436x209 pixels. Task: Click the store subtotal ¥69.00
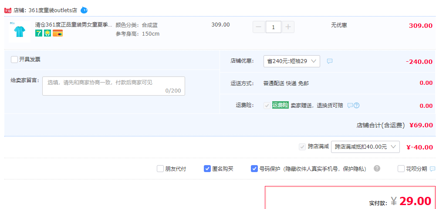pyautogui.click(x=421, y=125)
